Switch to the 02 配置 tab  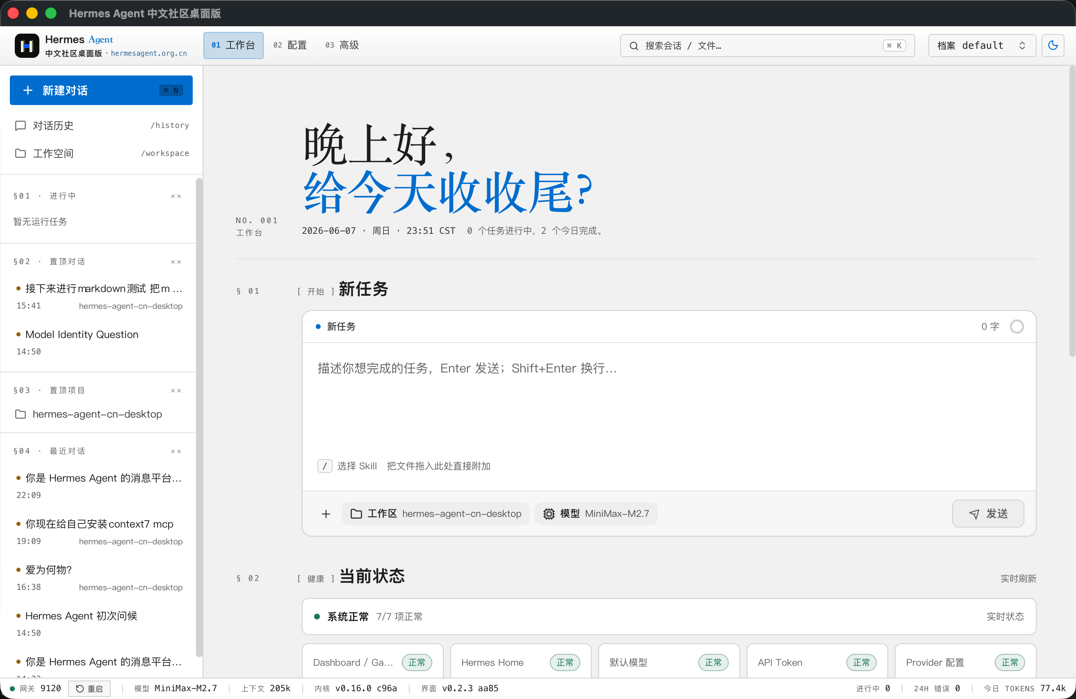(x=290, y=45)
